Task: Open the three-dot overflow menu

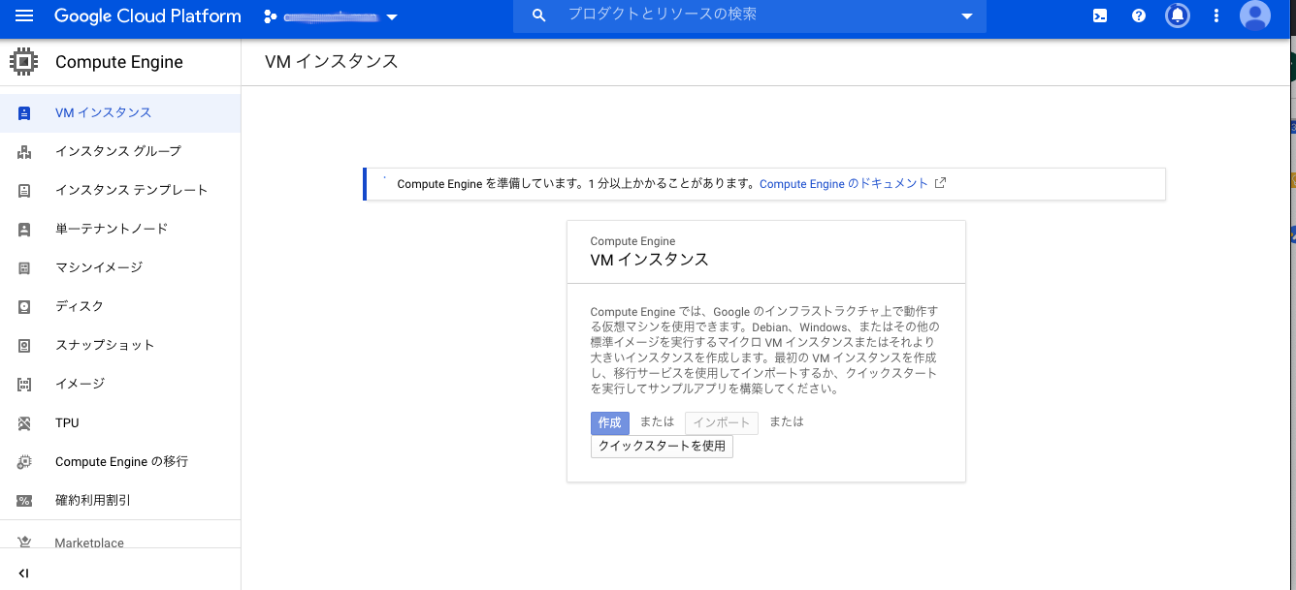Action: (x=1215, y=16)
